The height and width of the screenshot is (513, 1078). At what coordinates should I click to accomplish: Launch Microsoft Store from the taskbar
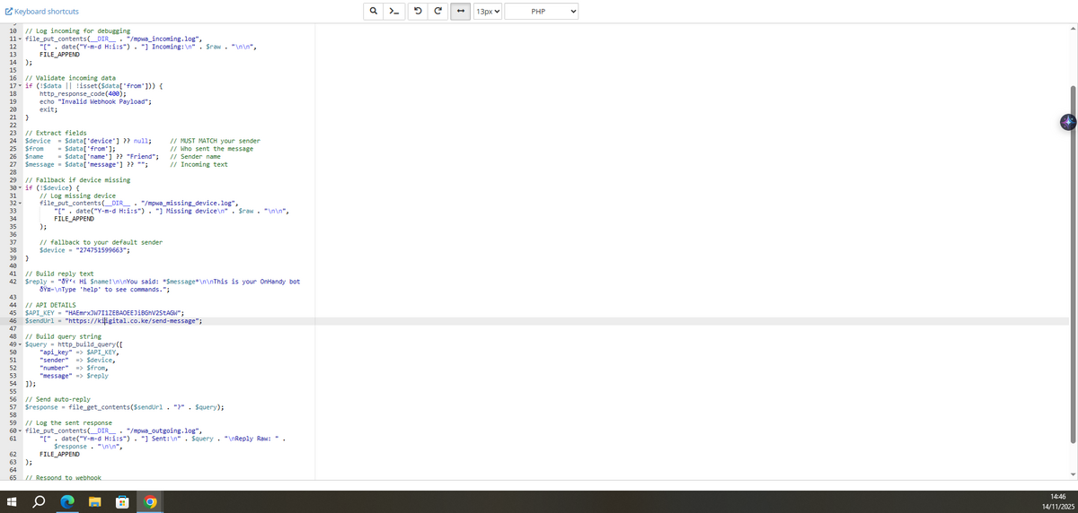(123, 502)
